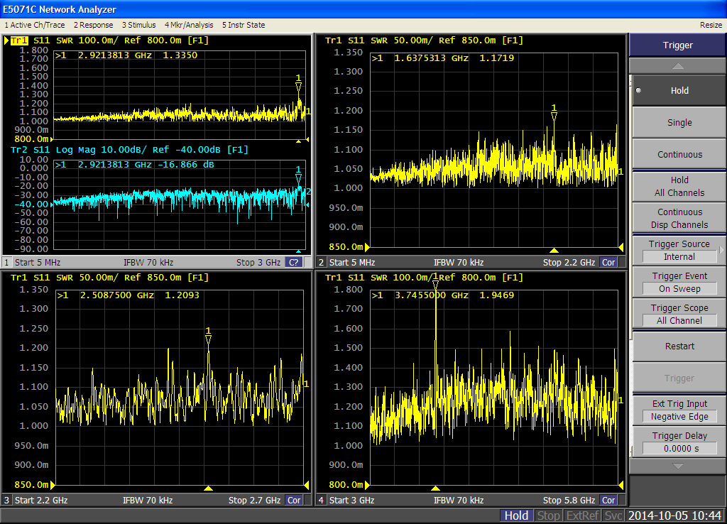Click the Hold status bar indicator
Image resolution: width=727 pixels, height=524 pixels.
pos(516,515)
